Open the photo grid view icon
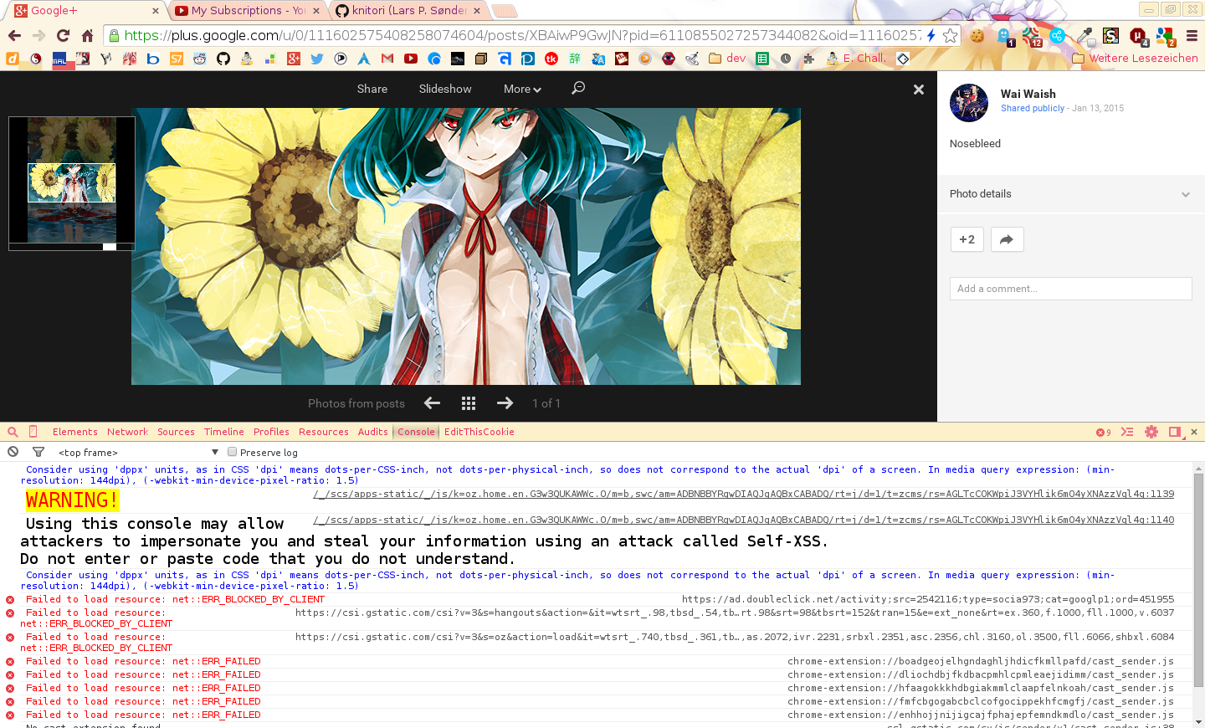1205x728 pixels. click(469, 403)
